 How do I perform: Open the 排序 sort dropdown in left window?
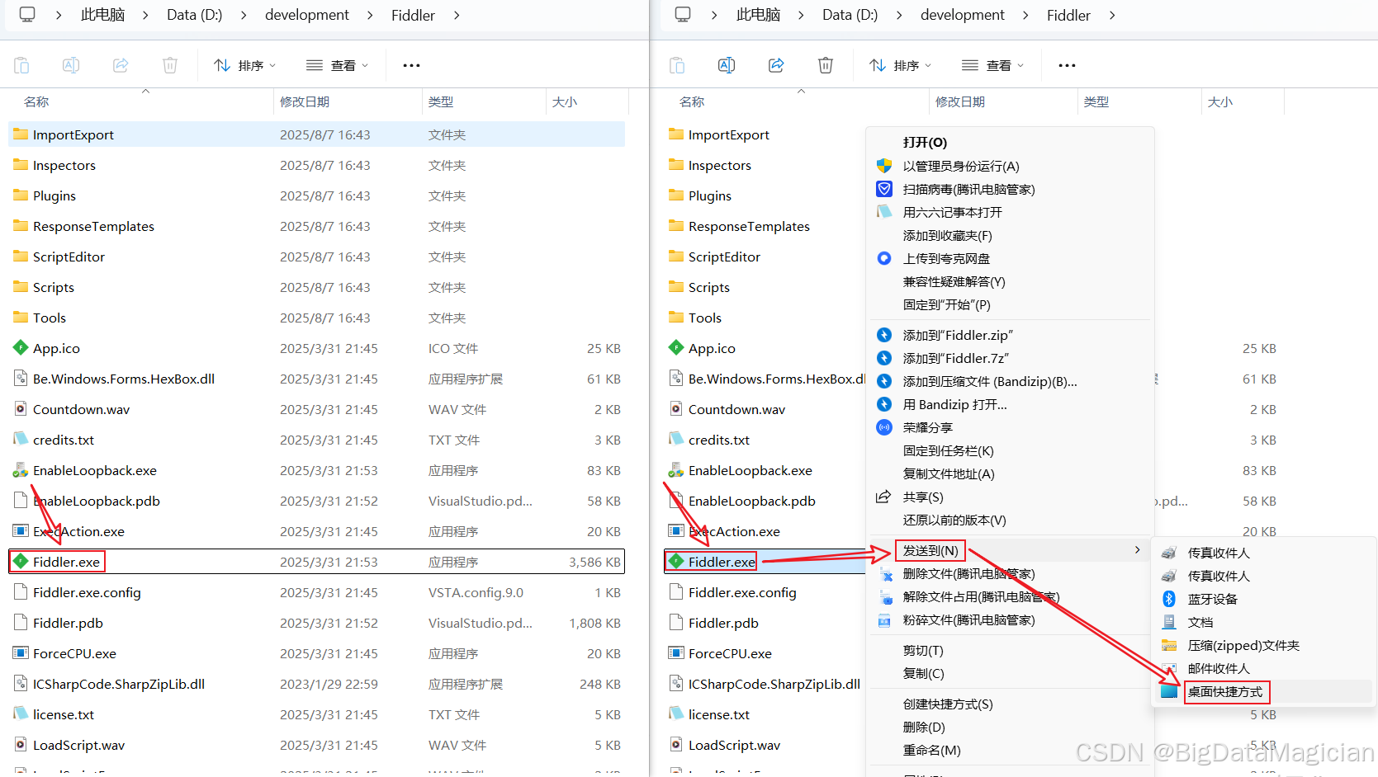[245, 65]
